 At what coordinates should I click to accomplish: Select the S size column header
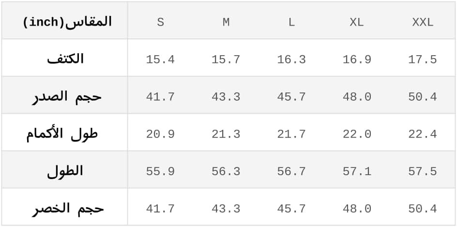(160, 22)
